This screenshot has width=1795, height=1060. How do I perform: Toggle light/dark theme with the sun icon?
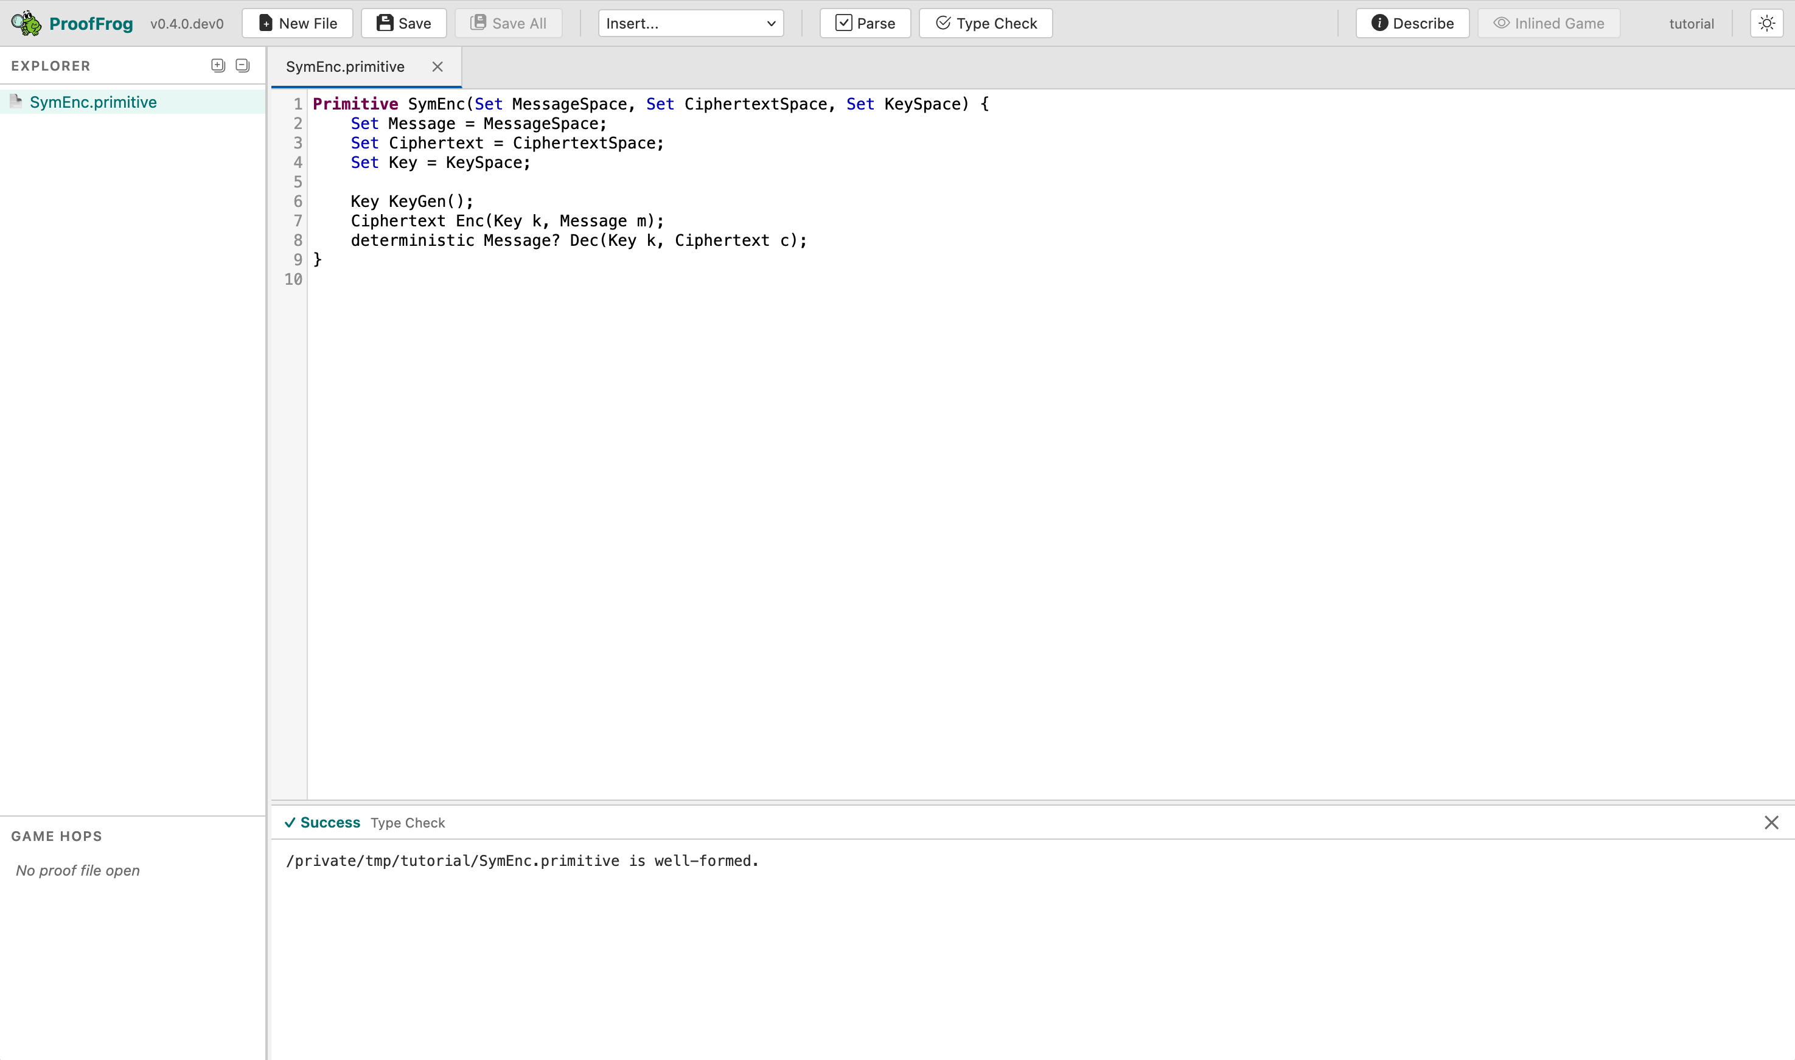point(1767,23)
